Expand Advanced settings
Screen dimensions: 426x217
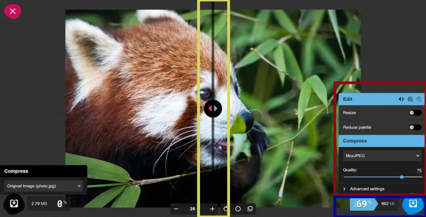382,189
